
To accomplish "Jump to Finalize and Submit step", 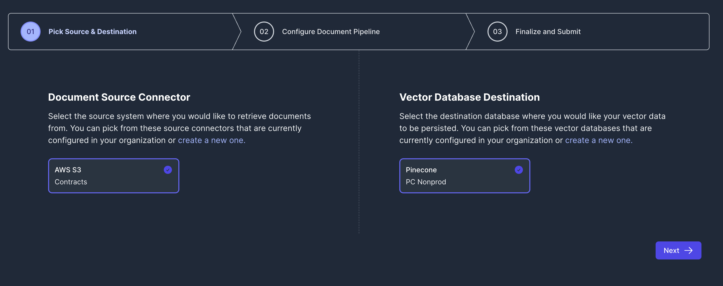I will 548,32.
